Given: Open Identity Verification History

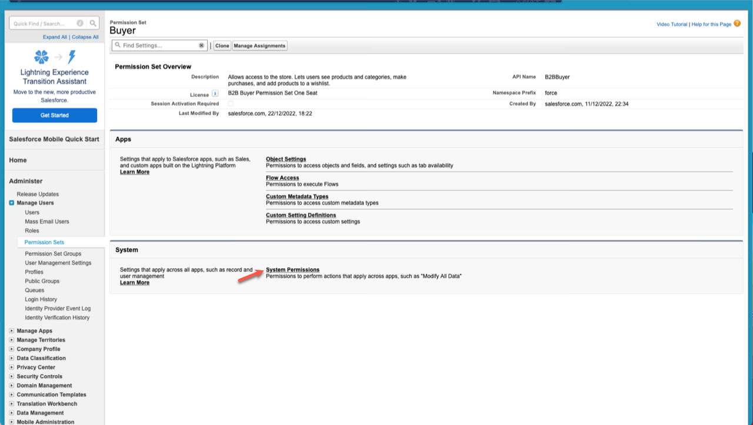Looking at the screenshot, I should click(57, 317).
